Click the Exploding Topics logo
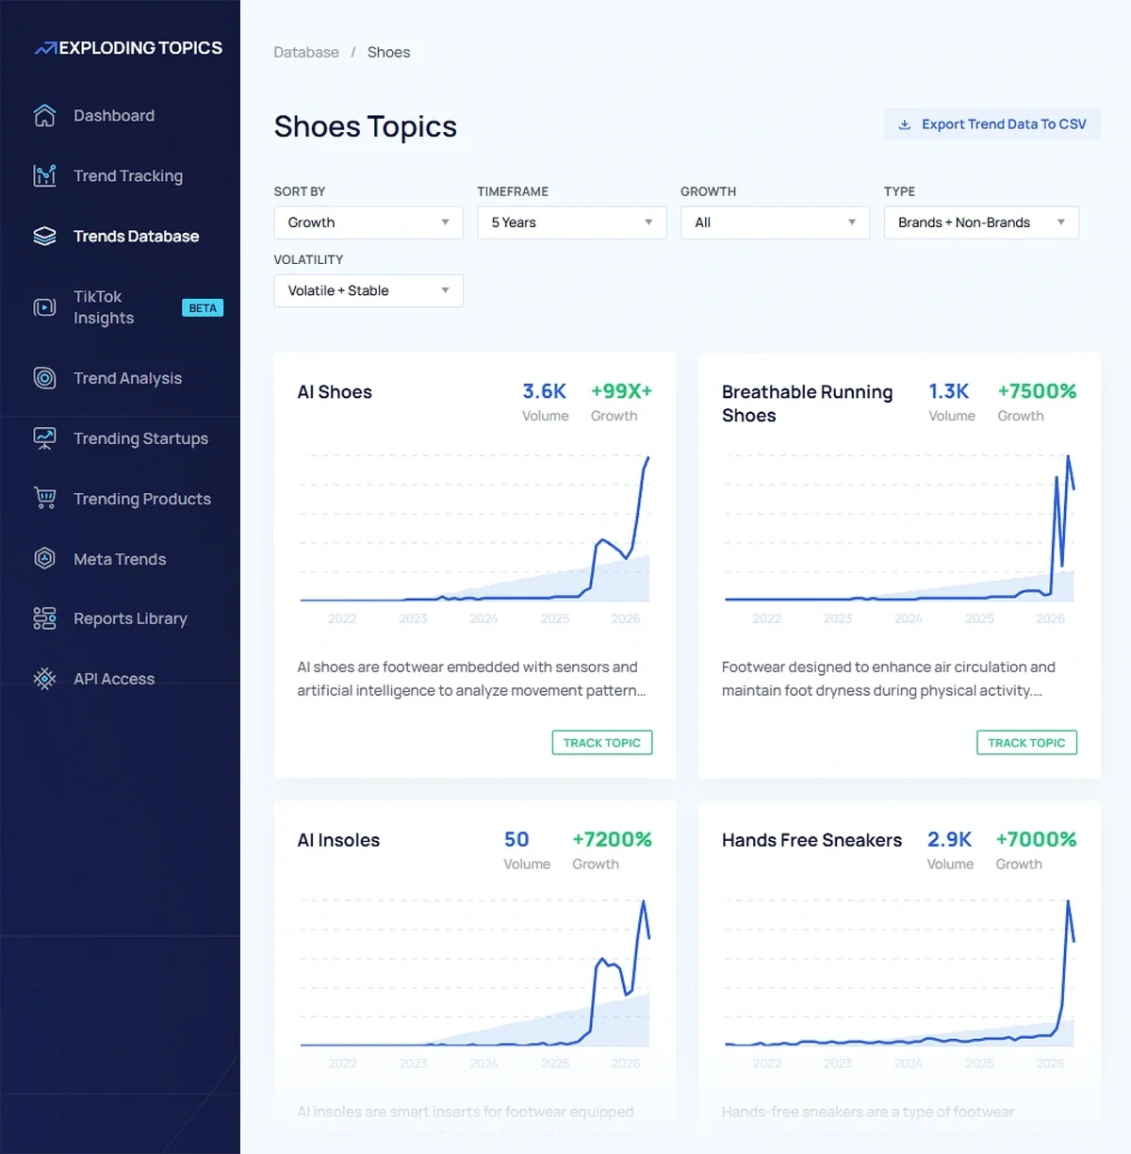The width and height of the screenshot is (1131, 1154). click(x=128, y=48)
